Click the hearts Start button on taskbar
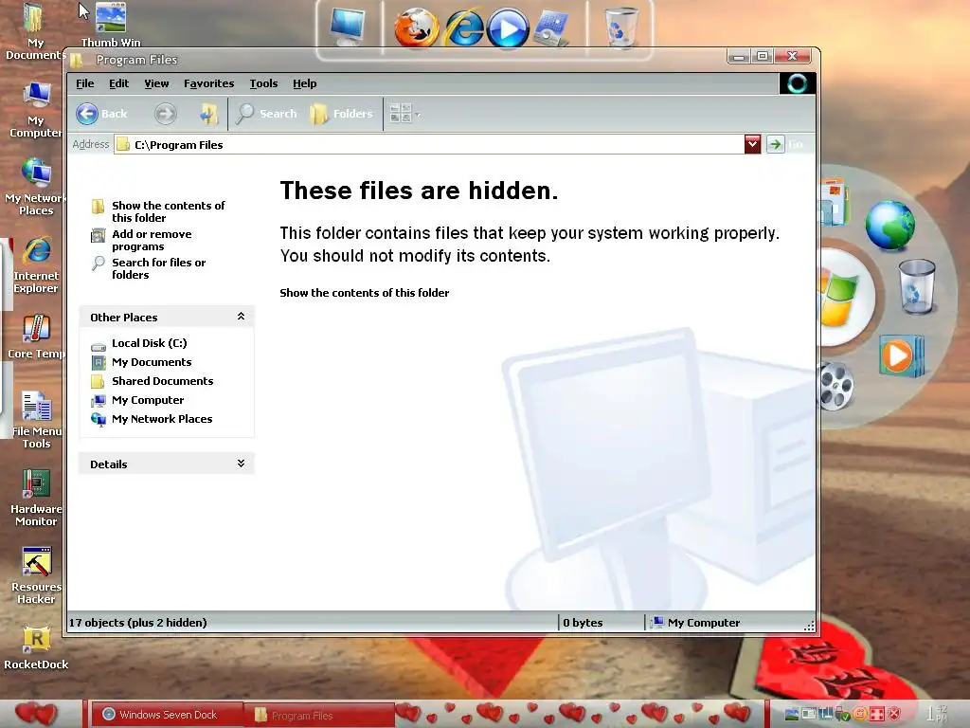The image size is (970, 728). tap(36, 714)
